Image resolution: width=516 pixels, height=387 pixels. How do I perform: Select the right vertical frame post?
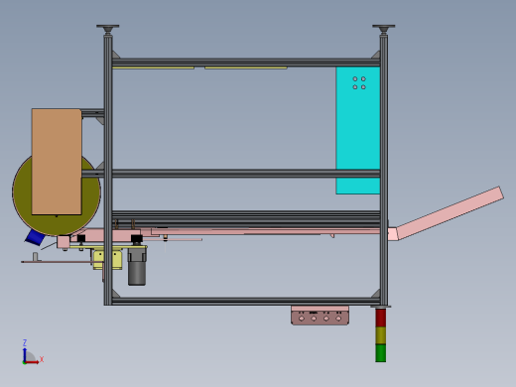384,170
